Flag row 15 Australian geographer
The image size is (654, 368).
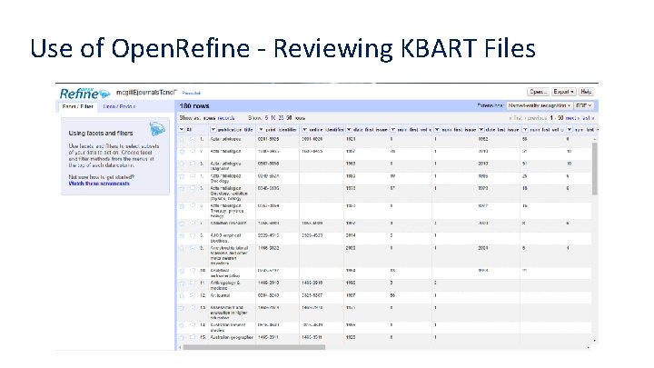(x=193, y=337)
